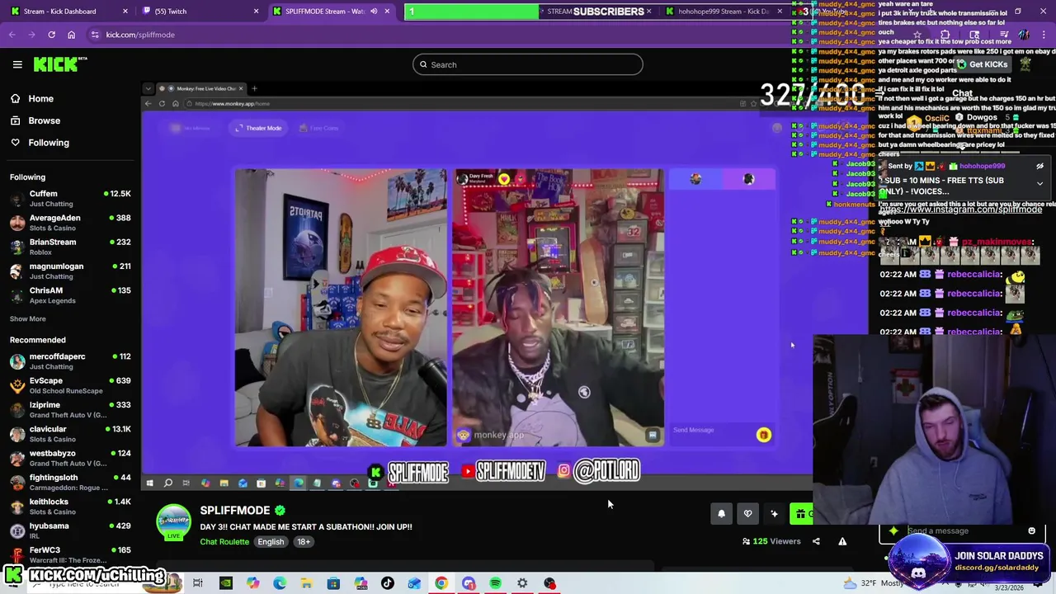Open File Explorer from the taskbar
Image resolution: width=1056 pixels, height=594 pixels.
coord(306,583)
